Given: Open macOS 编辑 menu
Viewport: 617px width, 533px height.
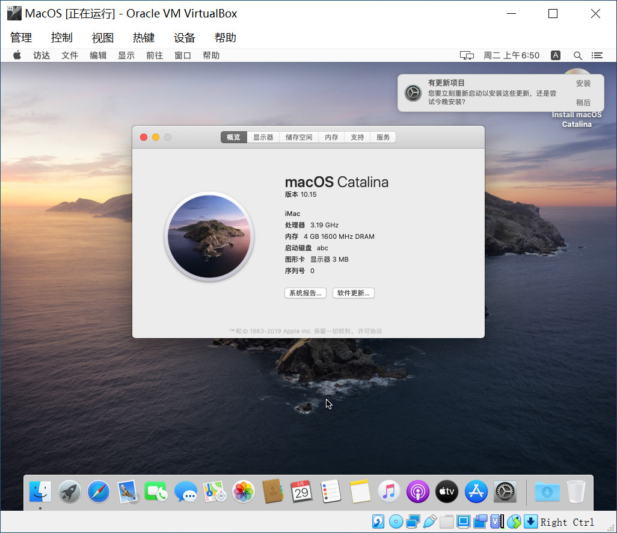Looking at the screenshot, I should pyautogui.click(x=98, y=55).
